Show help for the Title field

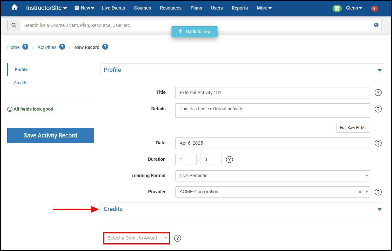point(378,93)
